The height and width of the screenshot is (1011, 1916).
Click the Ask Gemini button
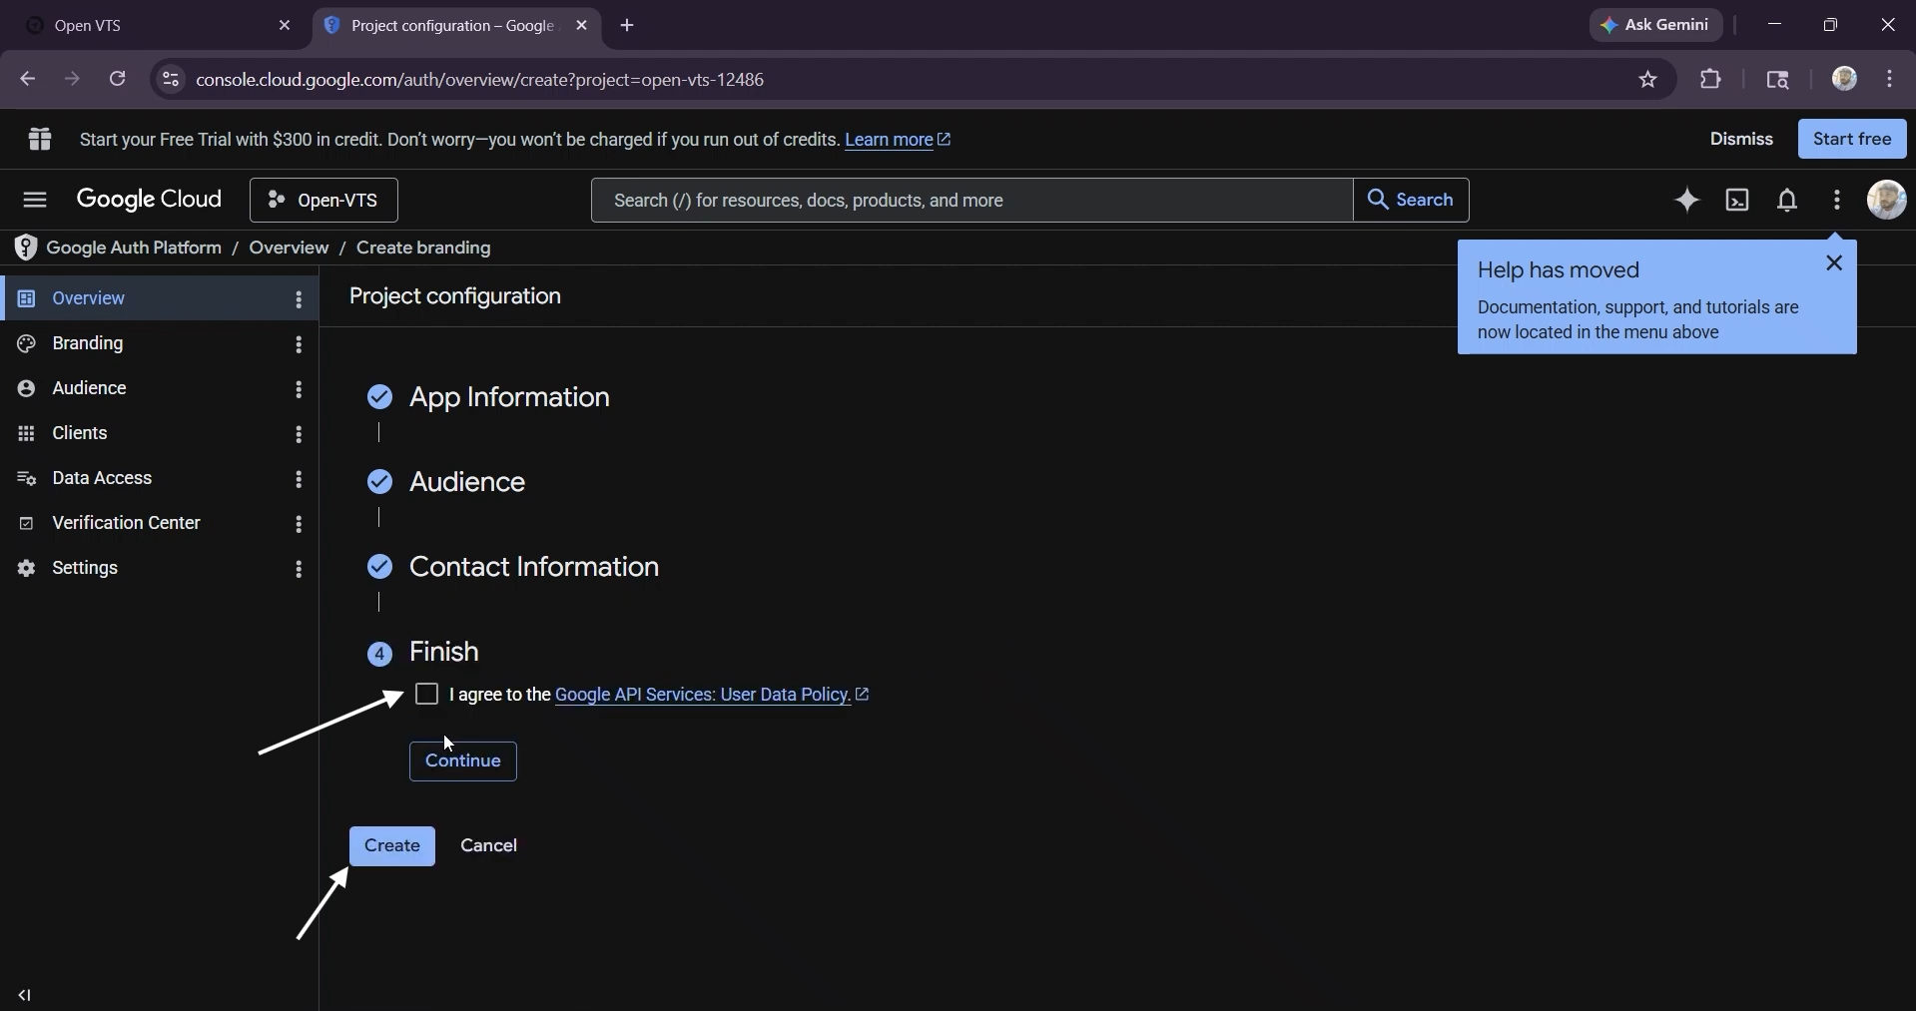click(x=1655, y=26)
